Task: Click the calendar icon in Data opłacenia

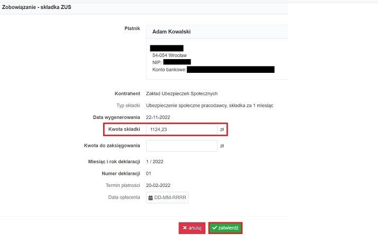Action: tap(150, 198)
